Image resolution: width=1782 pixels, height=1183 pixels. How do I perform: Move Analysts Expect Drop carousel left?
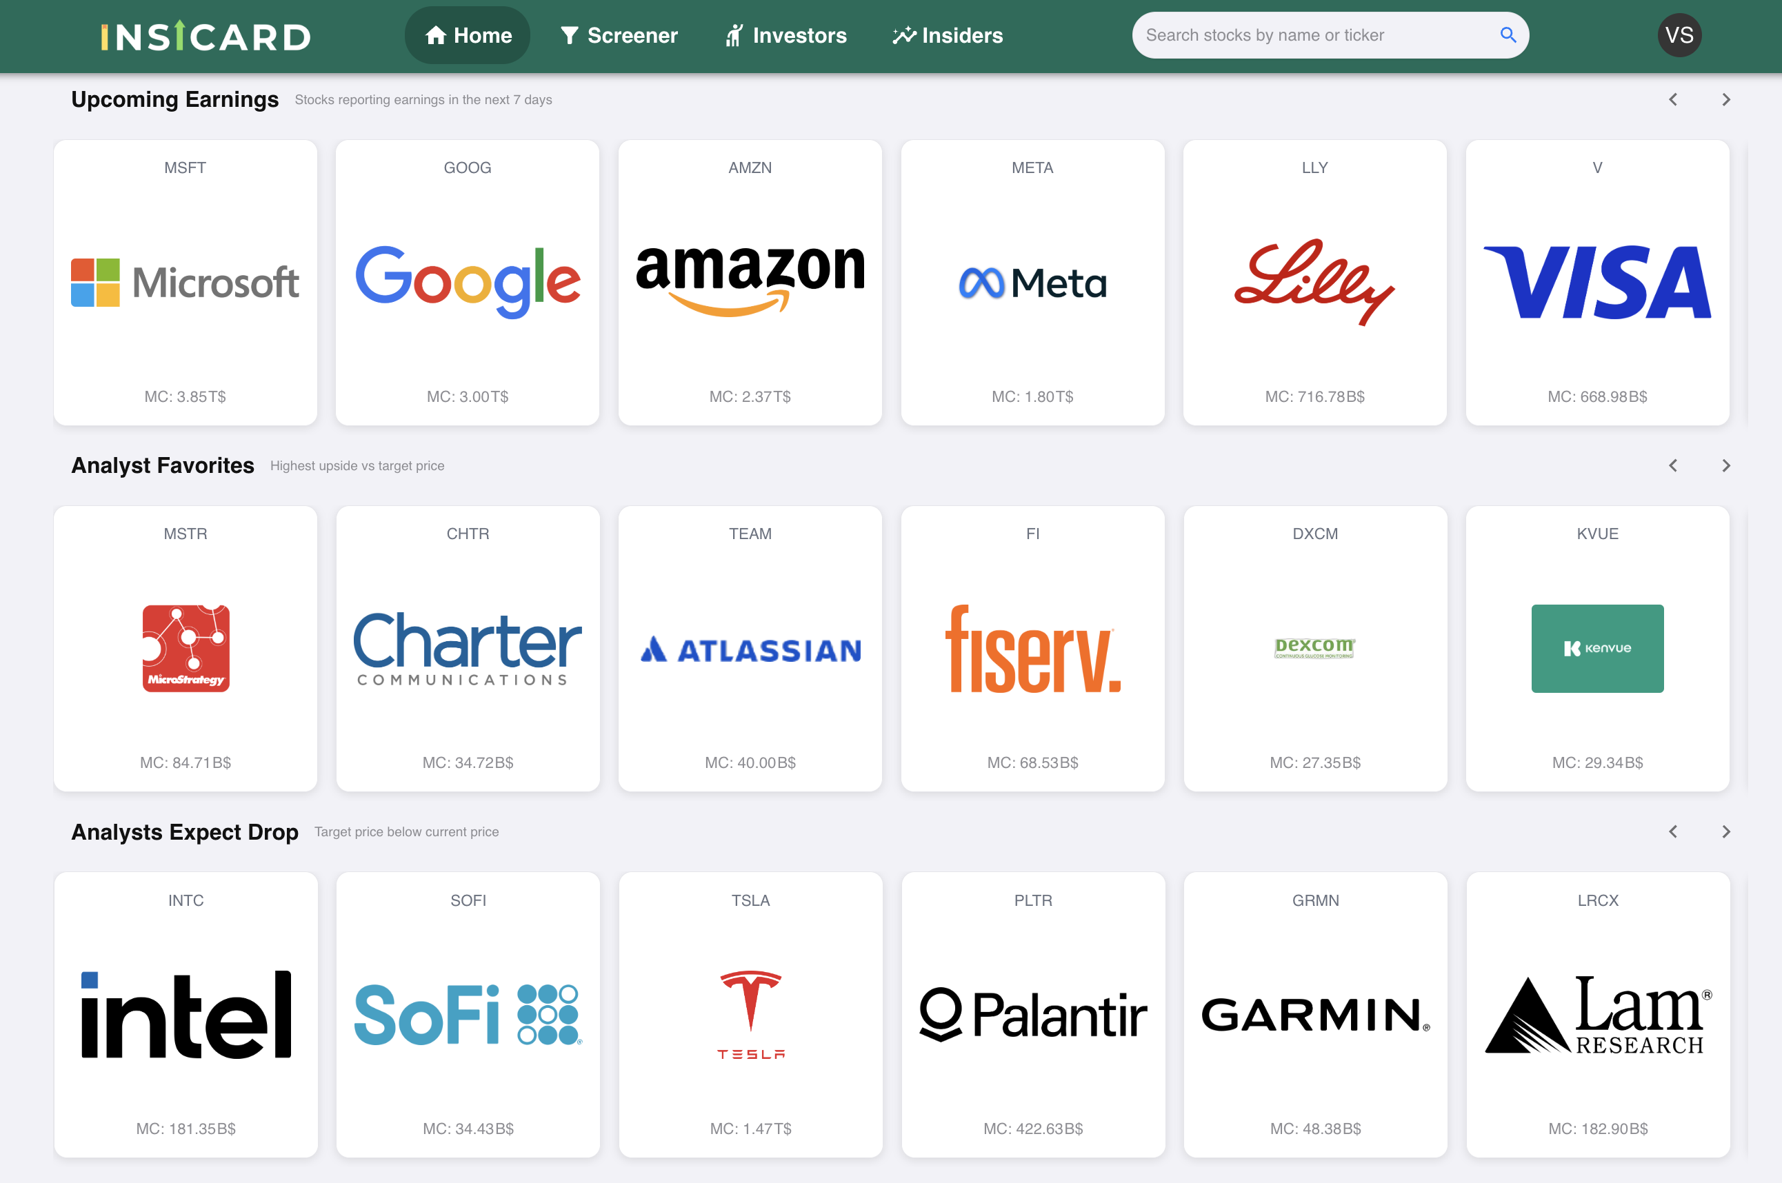coord(1672,831)
